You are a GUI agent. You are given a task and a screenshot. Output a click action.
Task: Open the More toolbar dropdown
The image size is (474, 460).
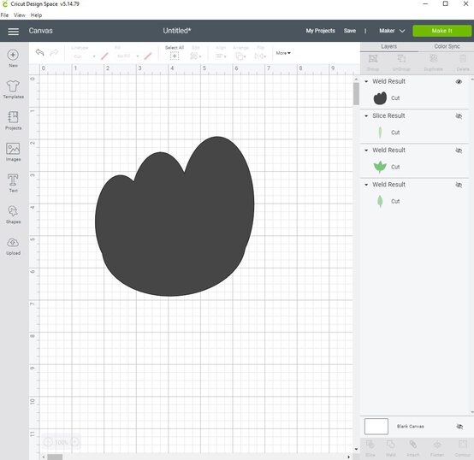click(x=283, y=53)
